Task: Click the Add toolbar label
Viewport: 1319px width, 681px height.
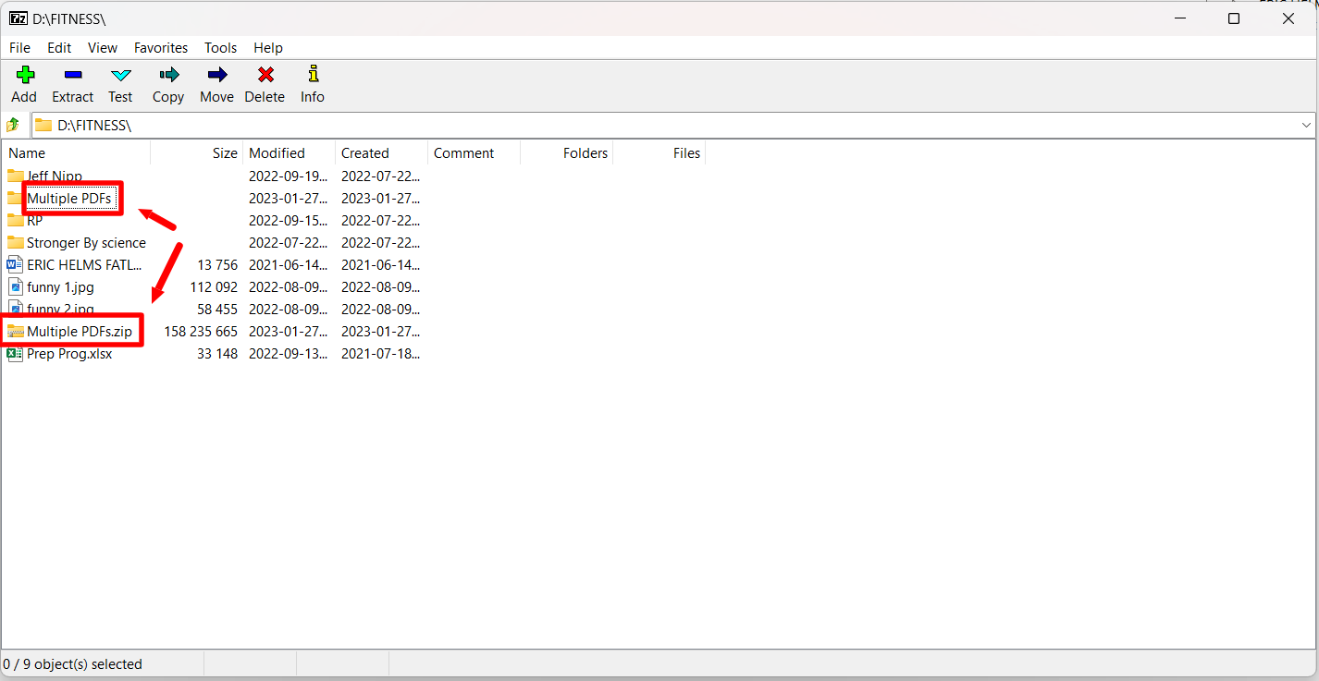Action: point(24,97)
